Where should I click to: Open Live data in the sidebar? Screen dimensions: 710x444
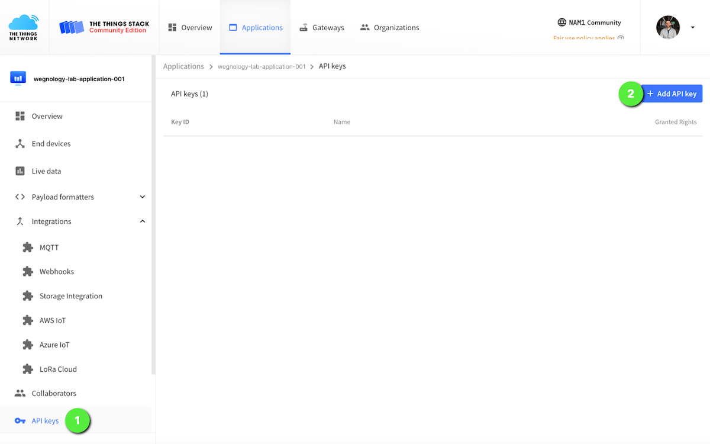click(x=76, y=171)
